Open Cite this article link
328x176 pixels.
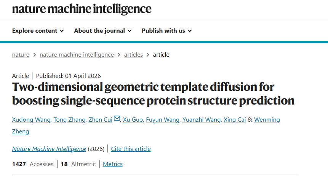coord(131,149)
